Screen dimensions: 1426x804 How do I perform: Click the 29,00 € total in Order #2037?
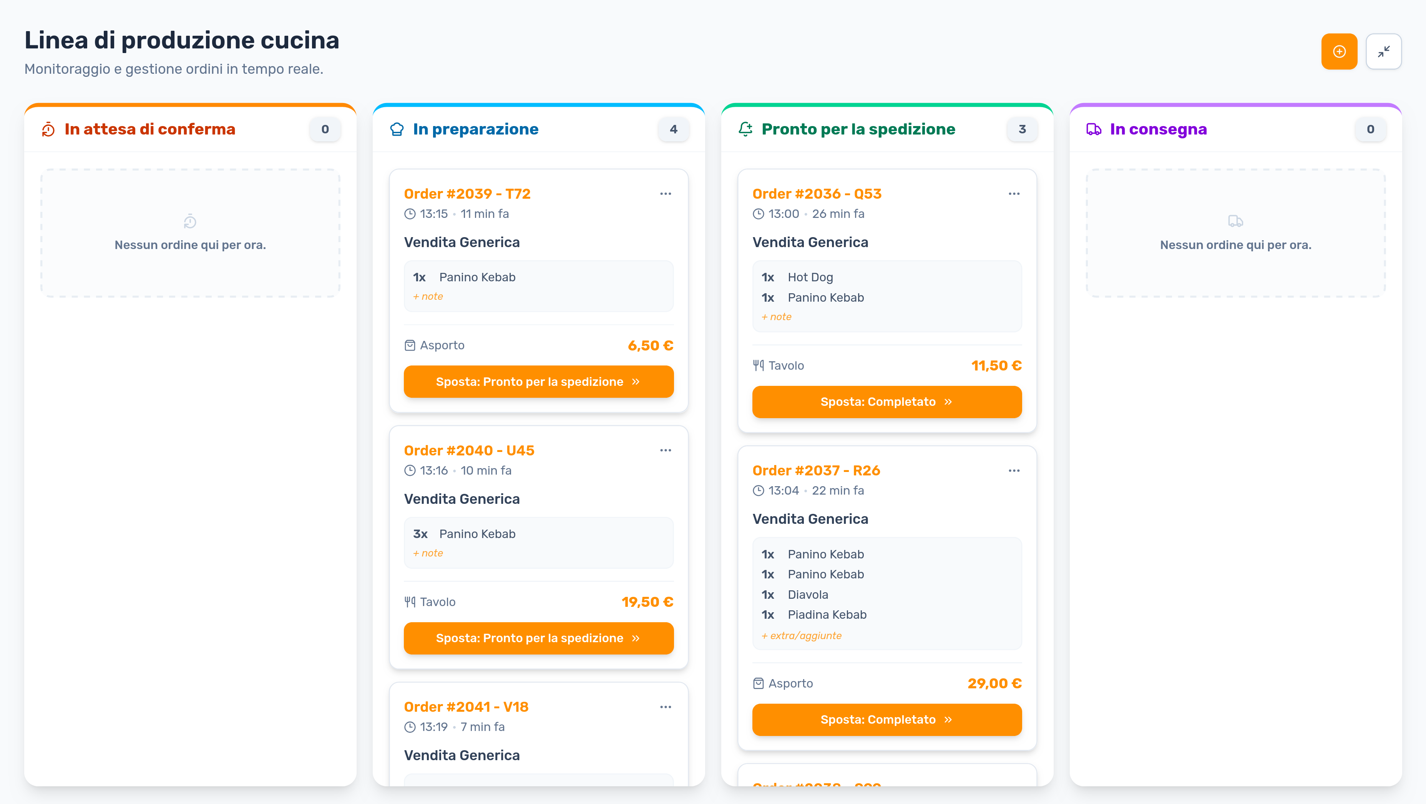994,683
